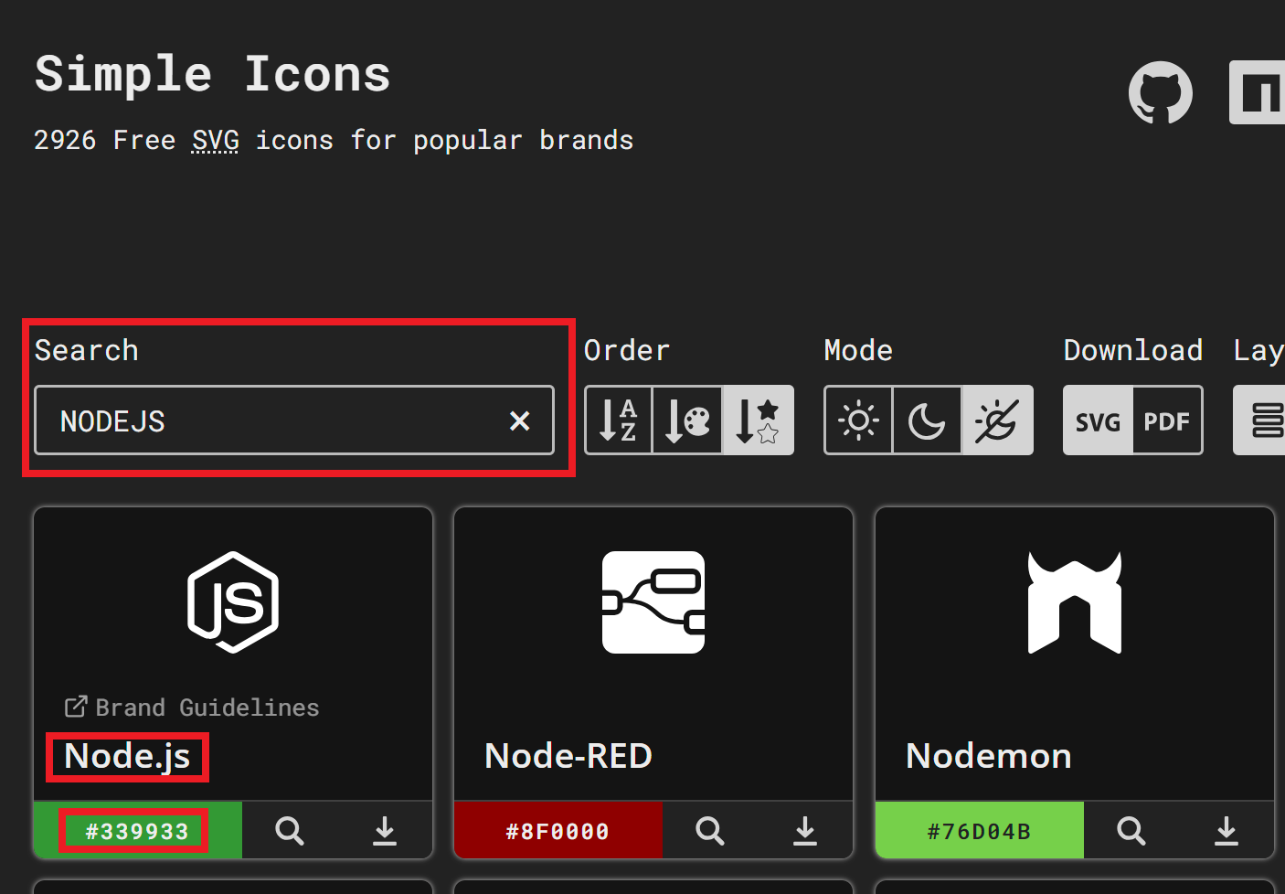This screenshot has height=894, width=1285.
Task: Copy the #339933 color code
Action: [137, 831]
